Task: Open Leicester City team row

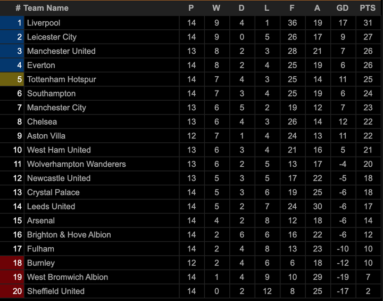Action: pos(52,37)
